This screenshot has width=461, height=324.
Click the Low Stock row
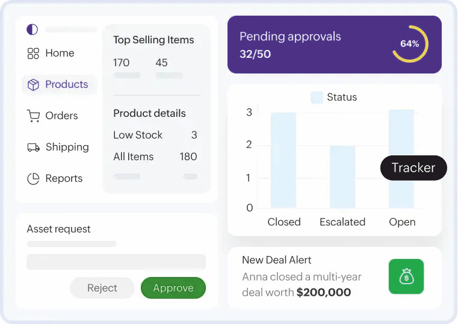[x=155, y=135]
